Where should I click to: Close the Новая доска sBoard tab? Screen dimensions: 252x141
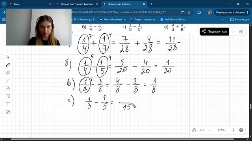click(x=144, y=4)
